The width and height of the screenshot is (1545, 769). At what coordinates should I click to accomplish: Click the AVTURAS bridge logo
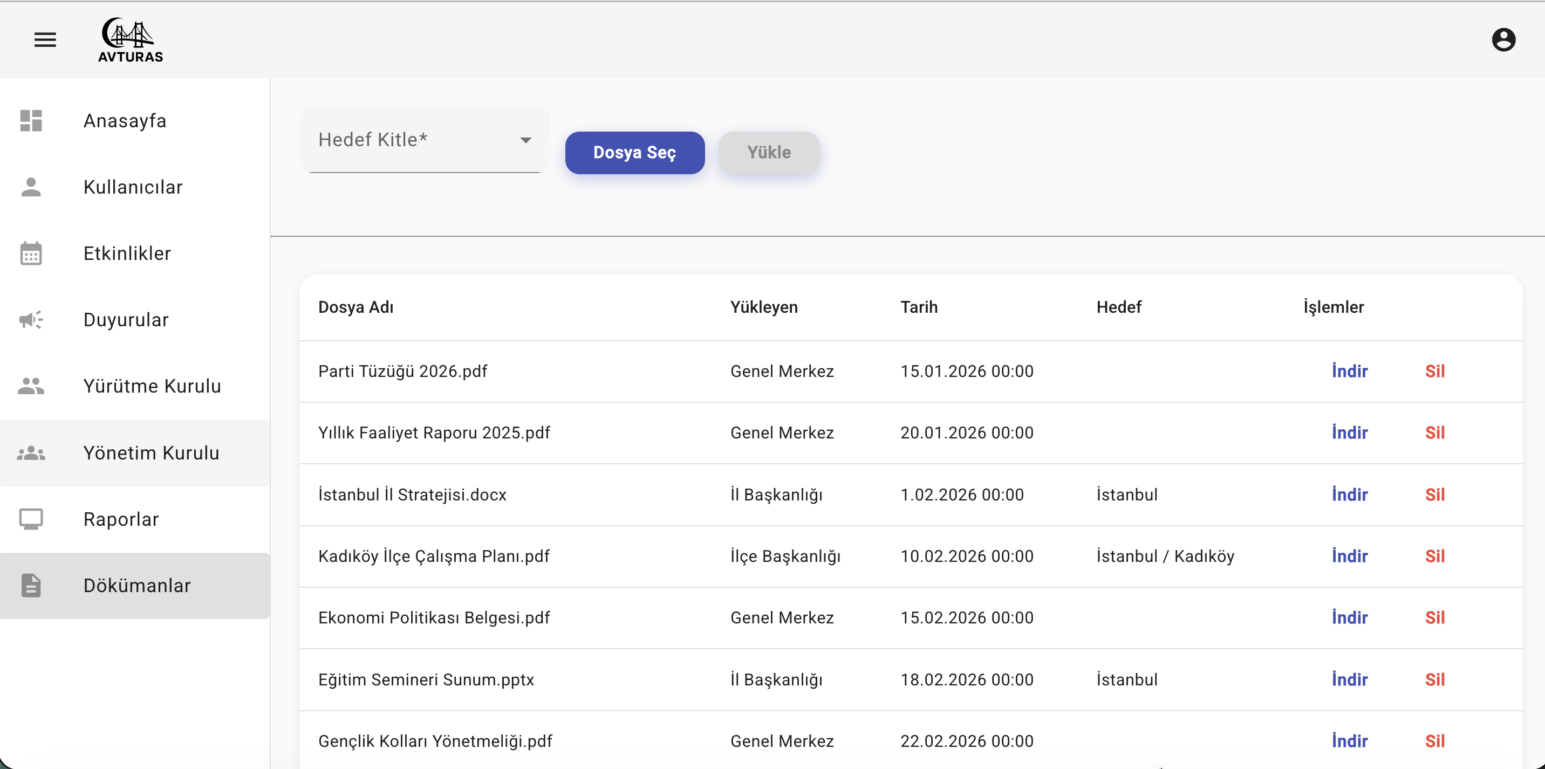pyautogui.click(x=130, y=39)
